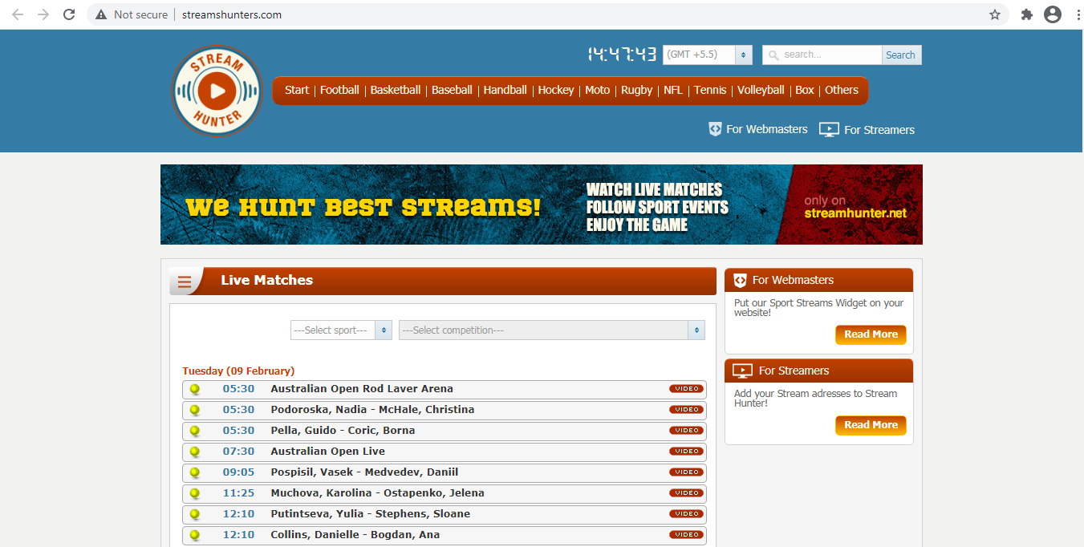This screenshot has height=547, width=1084.
Task: Open the NFL category
Action: coord(673,90)
